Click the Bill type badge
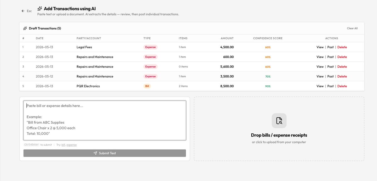The height and width of the screenshot is (181, 377). click(x=147, y=86)
